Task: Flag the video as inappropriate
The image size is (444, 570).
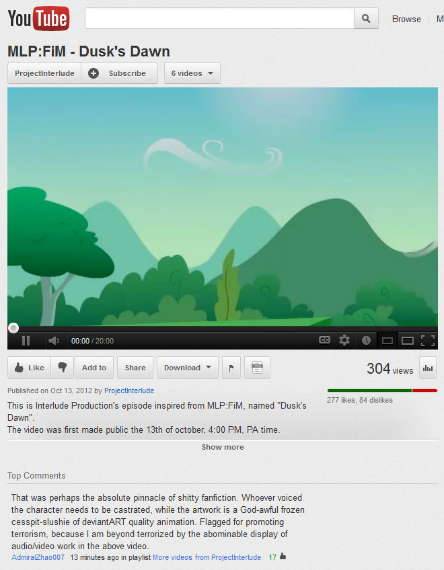Action: [231, 368]
